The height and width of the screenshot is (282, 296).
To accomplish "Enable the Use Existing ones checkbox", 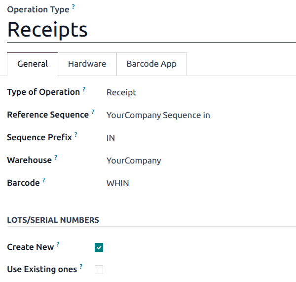I will [99, 270].
